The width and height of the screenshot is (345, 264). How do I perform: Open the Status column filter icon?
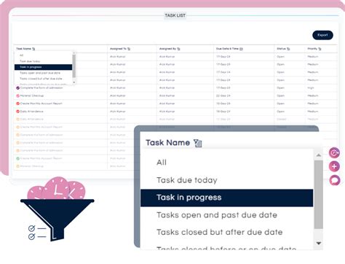click(288, 49)
